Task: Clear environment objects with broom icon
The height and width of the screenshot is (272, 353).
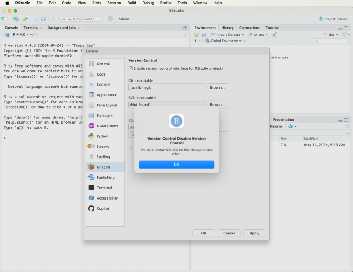Action: coord(274,34)
